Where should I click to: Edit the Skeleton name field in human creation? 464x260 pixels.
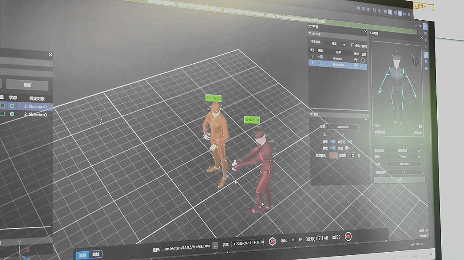[404, 164]
